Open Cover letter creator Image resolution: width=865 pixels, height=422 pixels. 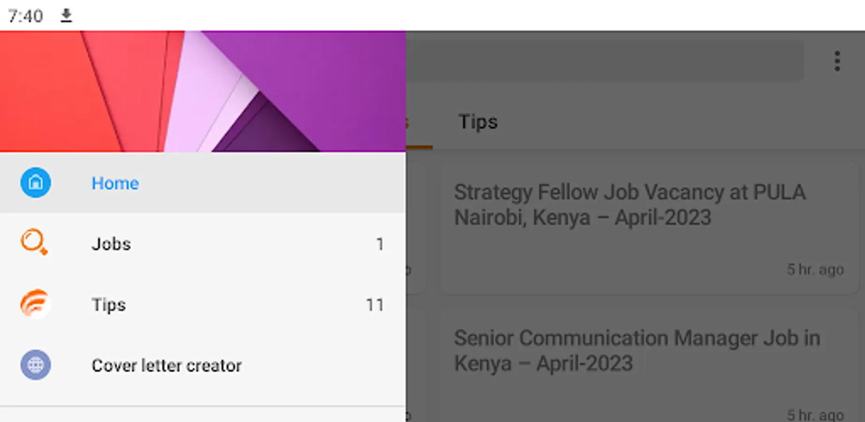coord(203,365)
